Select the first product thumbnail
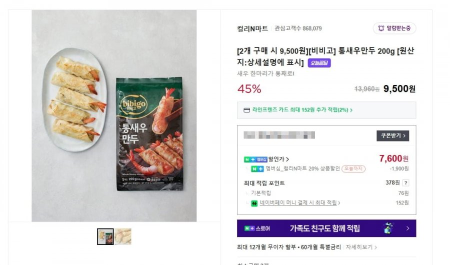 point(105,236)
